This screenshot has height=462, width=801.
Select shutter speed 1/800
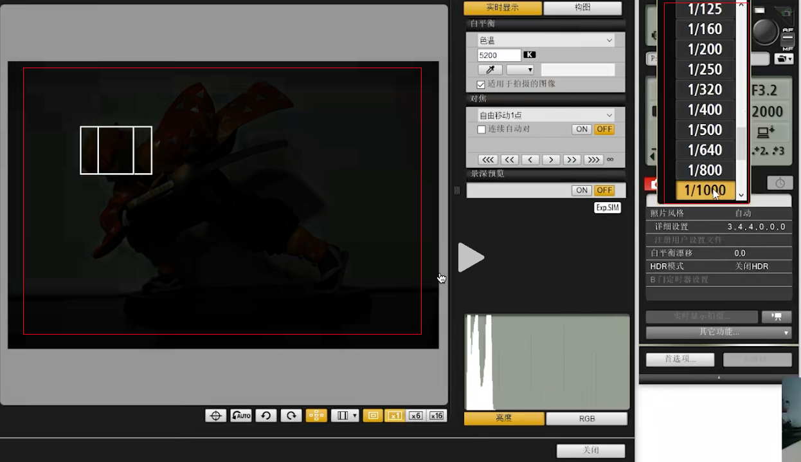pos(705,171)
